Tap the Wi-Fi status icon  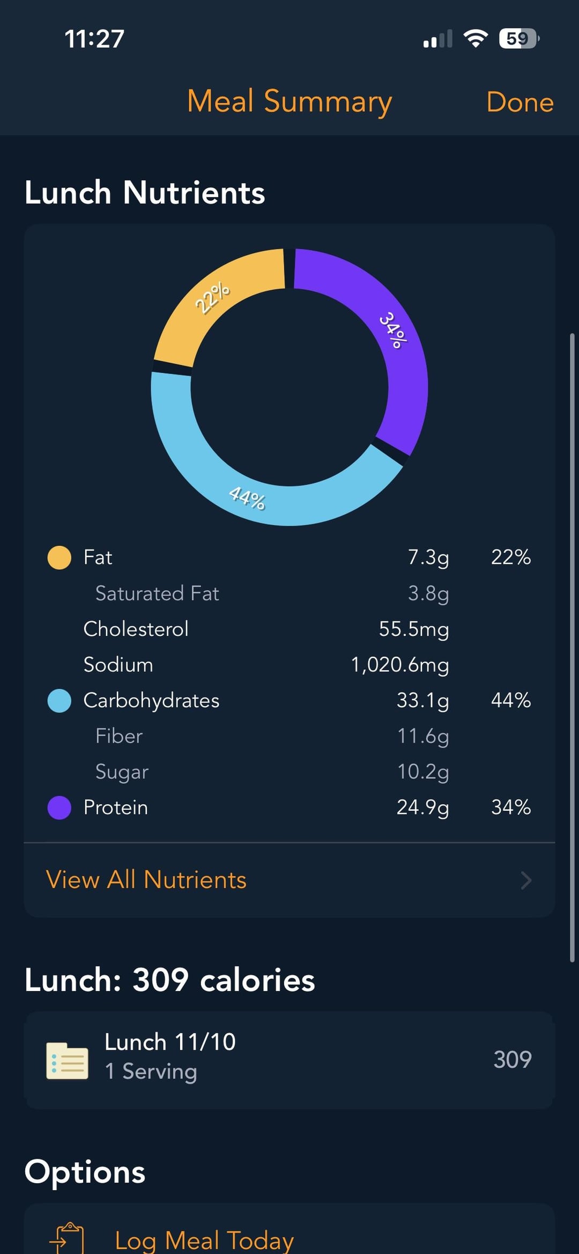pos(475,39)
